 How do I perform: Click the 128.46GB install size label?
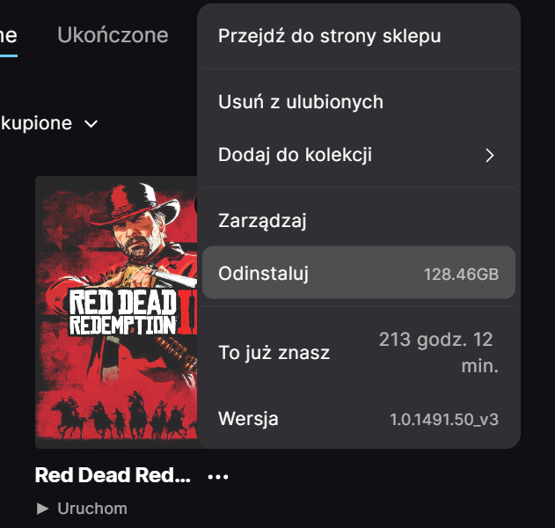coord(461,275)
